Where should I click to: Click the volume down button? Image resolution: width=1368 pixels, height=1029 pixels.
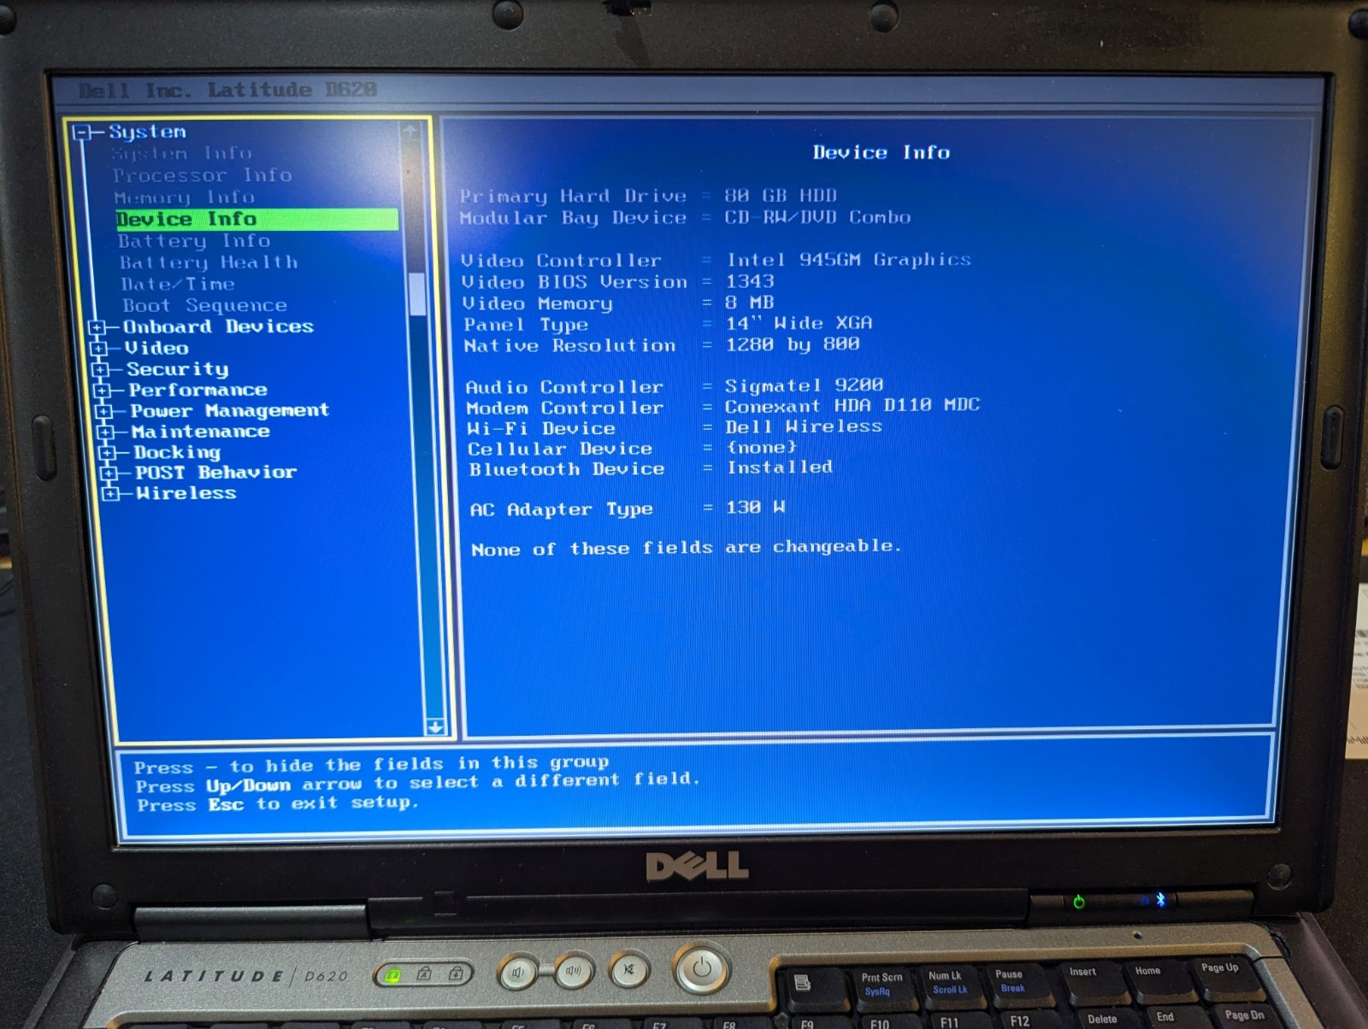[x=518, y=973]
